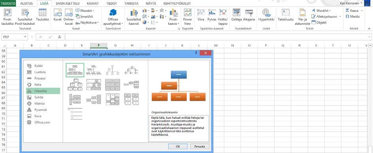
Task: Select the Kuva picture category
Action: coord(43,116)
